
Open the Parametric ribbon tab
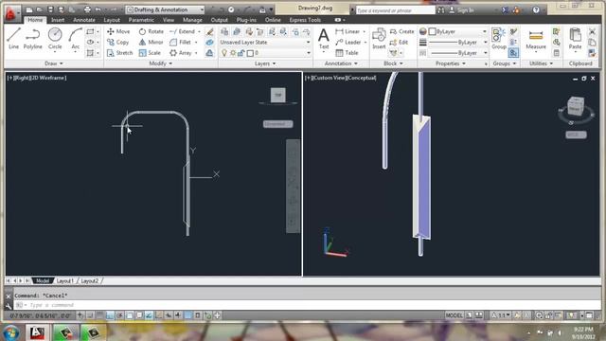[141, 20]
